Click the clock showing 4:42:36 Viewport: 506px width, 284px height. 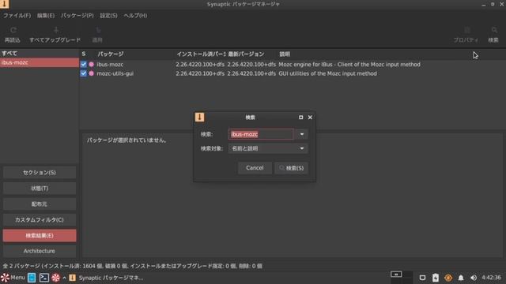[491, 278]
